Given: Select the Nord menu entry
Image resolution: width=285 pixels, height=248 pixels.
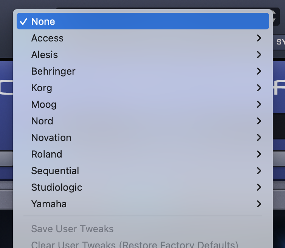Looking at the screenshot, I should coord(42,121).
